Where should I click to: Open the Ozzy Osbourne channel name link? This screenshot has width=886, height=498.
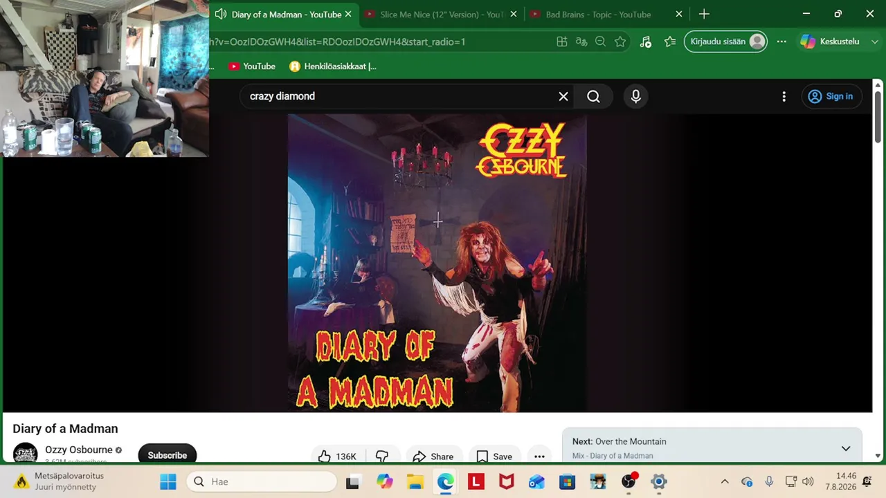point(79,450)
